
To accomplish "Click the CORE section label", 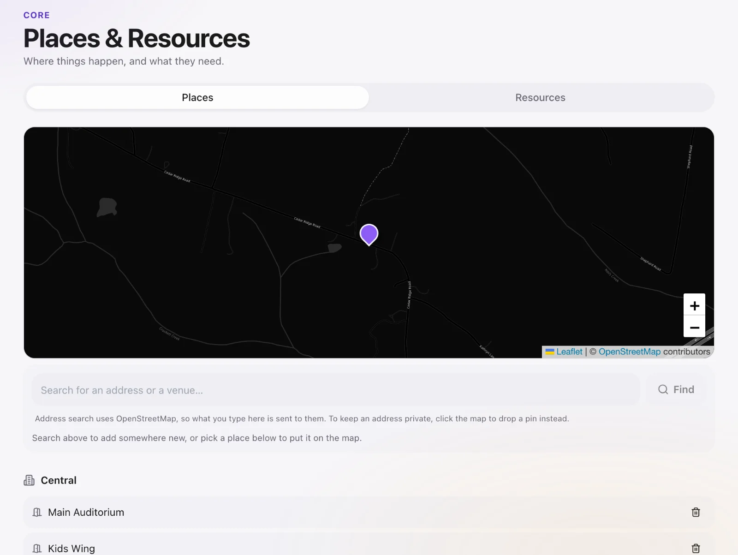I will coord(36,15).
